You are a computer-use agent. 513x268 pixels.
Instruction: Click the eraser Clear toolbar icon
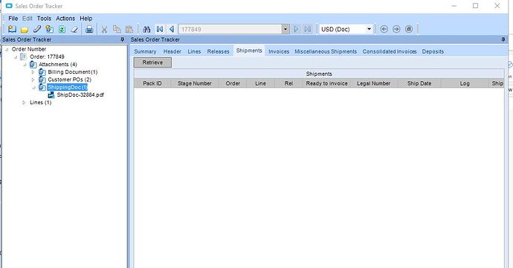pos(74,30)
